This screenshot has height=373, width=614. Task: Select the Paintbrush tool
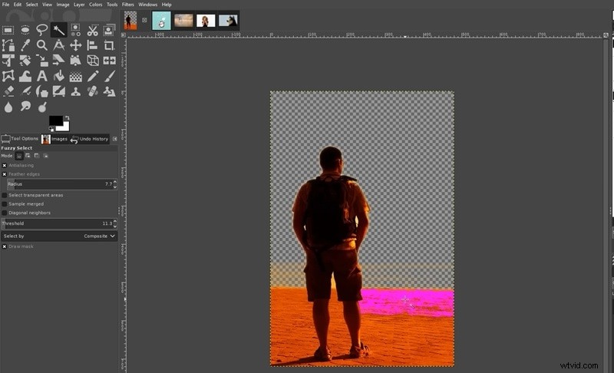109,76
